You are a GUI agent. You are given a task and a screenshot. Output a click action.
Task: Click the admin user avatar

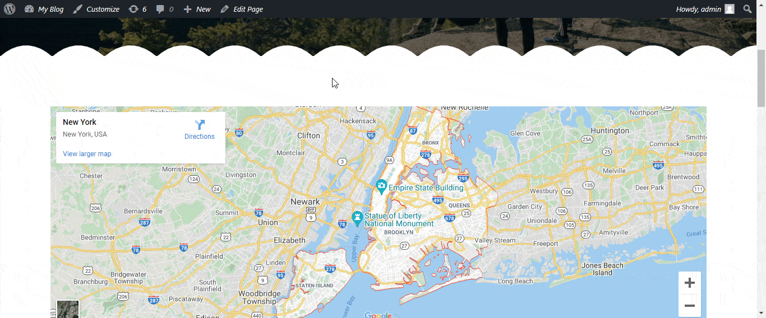729,9
